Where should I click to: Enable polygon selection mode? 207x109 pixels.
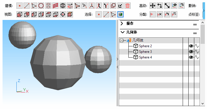113,14
